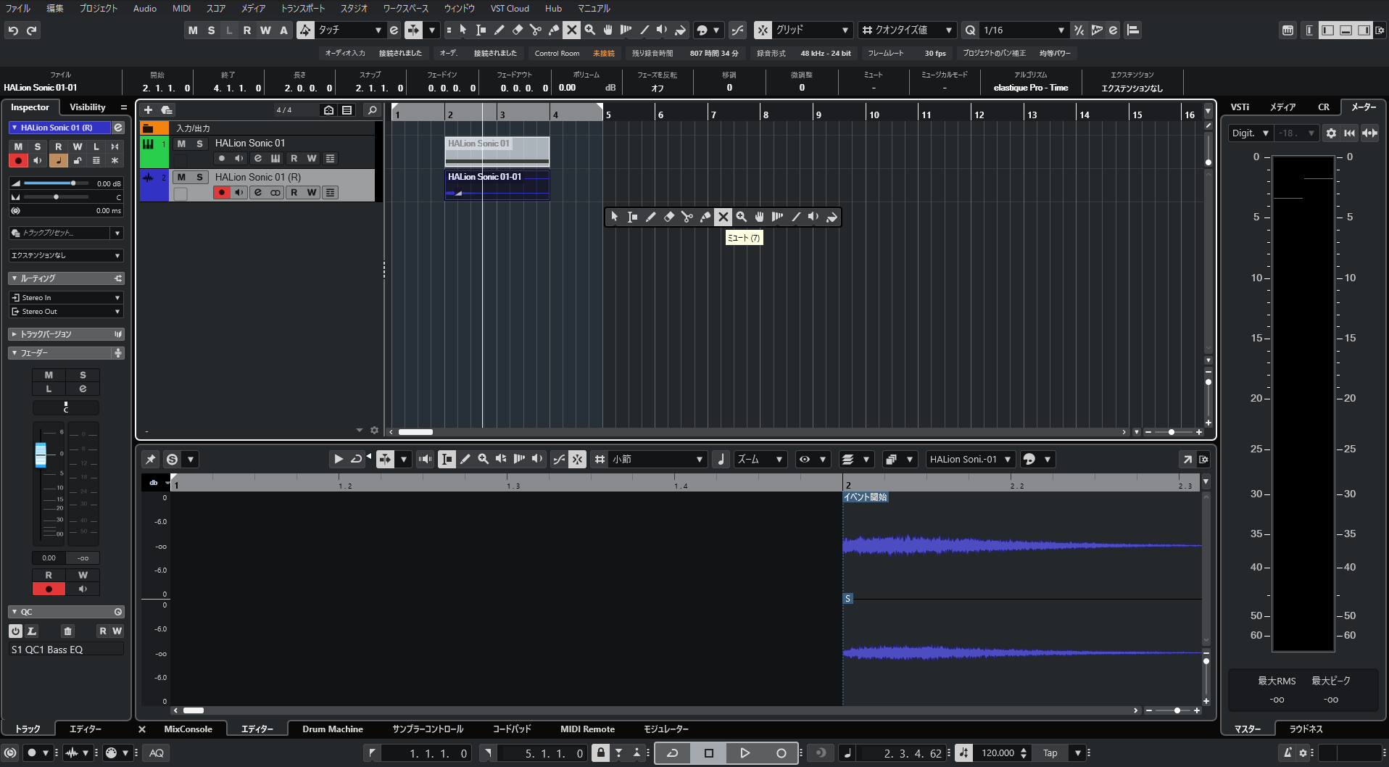The image size is (1389, 767).
Task: Select the Draw pencil tool in top toolbar
Action: coord(499,30)
